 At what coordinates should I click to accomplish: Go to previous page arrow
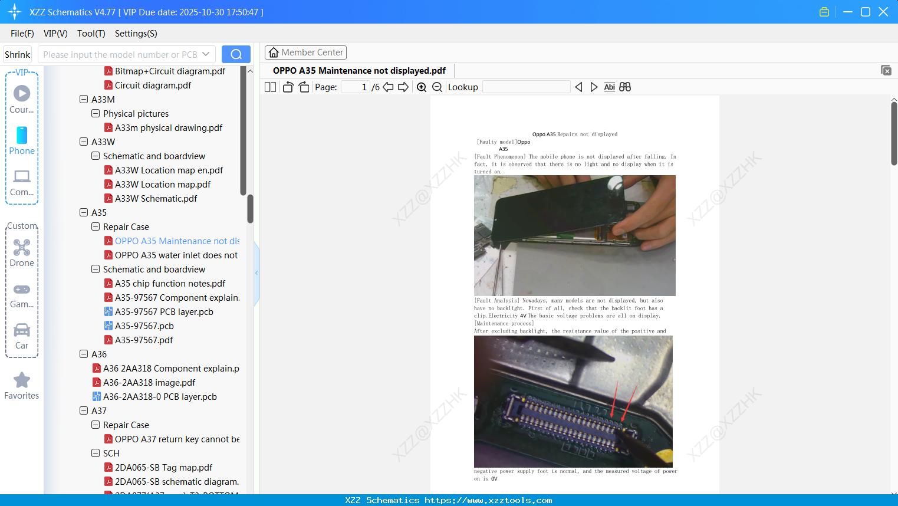pyautogui.click(x=388, y=87)
